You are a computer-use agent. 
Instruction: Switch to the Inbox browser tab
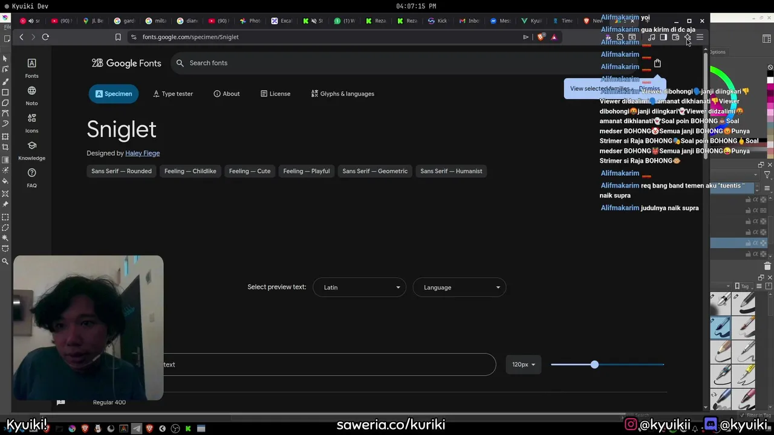[x=469, y=21]
